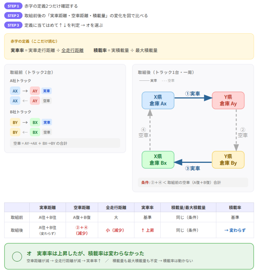Viewport: 256px width, 272px height.
Task: Click the STEP 2 purple badge
Action: (13, 16)
